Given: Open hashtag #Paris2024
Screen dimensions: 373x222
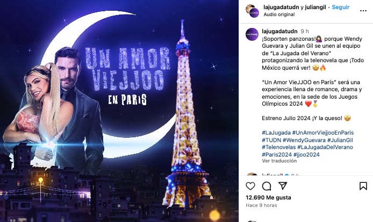Looking at the screenshot, I should pos(277,154).
